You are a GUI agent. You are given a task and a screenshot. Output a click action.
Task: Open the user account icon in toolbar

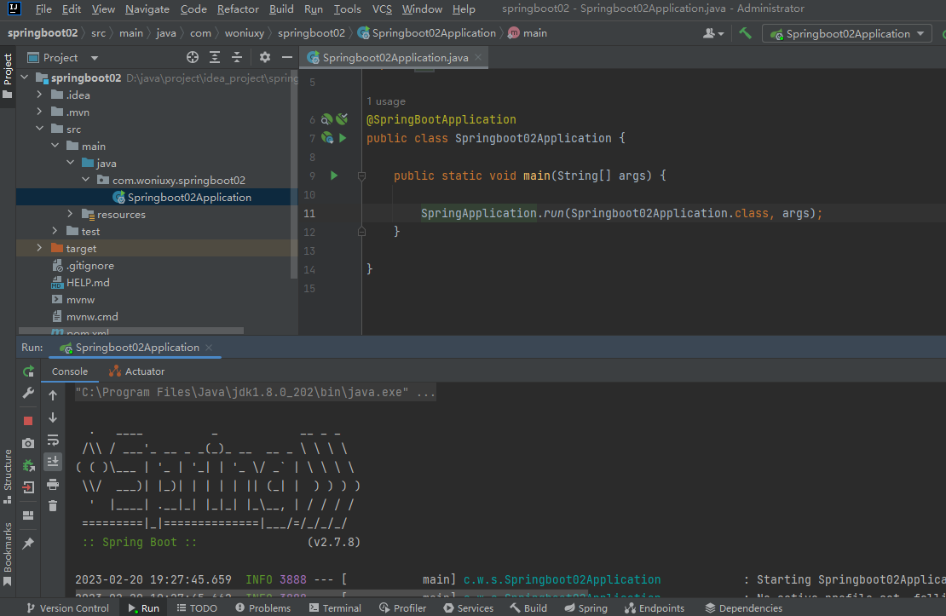713,34
